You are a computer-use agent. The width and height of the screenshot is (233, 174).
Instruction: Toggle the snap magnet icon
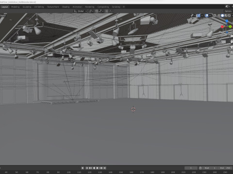coord(97,11)
